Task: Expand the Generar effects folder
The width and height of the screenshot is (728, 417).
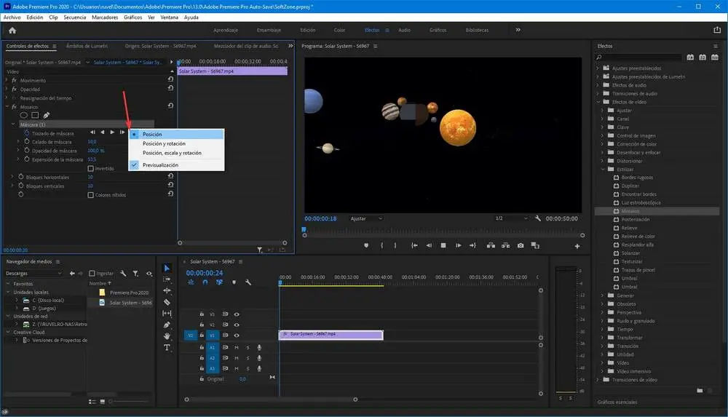Action: (602, 295)
